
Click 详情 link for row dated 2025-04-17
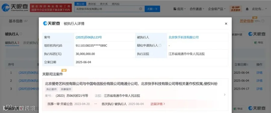[260, 89]
